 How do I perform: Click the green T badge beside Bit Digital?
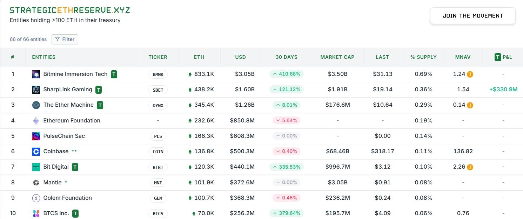click(75, 167)
